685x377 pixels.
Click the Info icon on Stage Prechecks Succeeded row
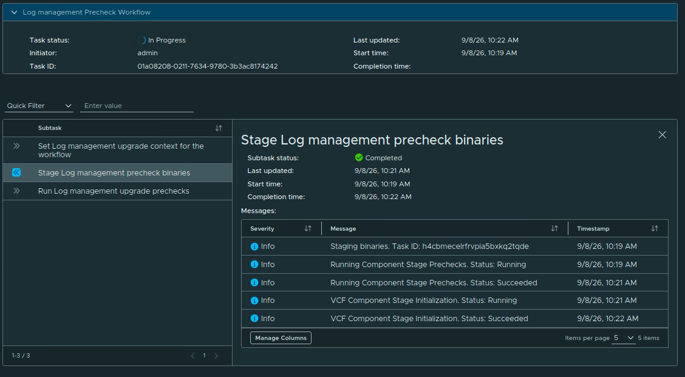pyautogui.click(x=254, y=283)
